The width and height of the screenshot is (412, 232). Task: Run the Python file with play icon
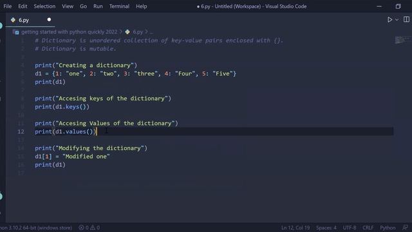click(x=389, y=20)
